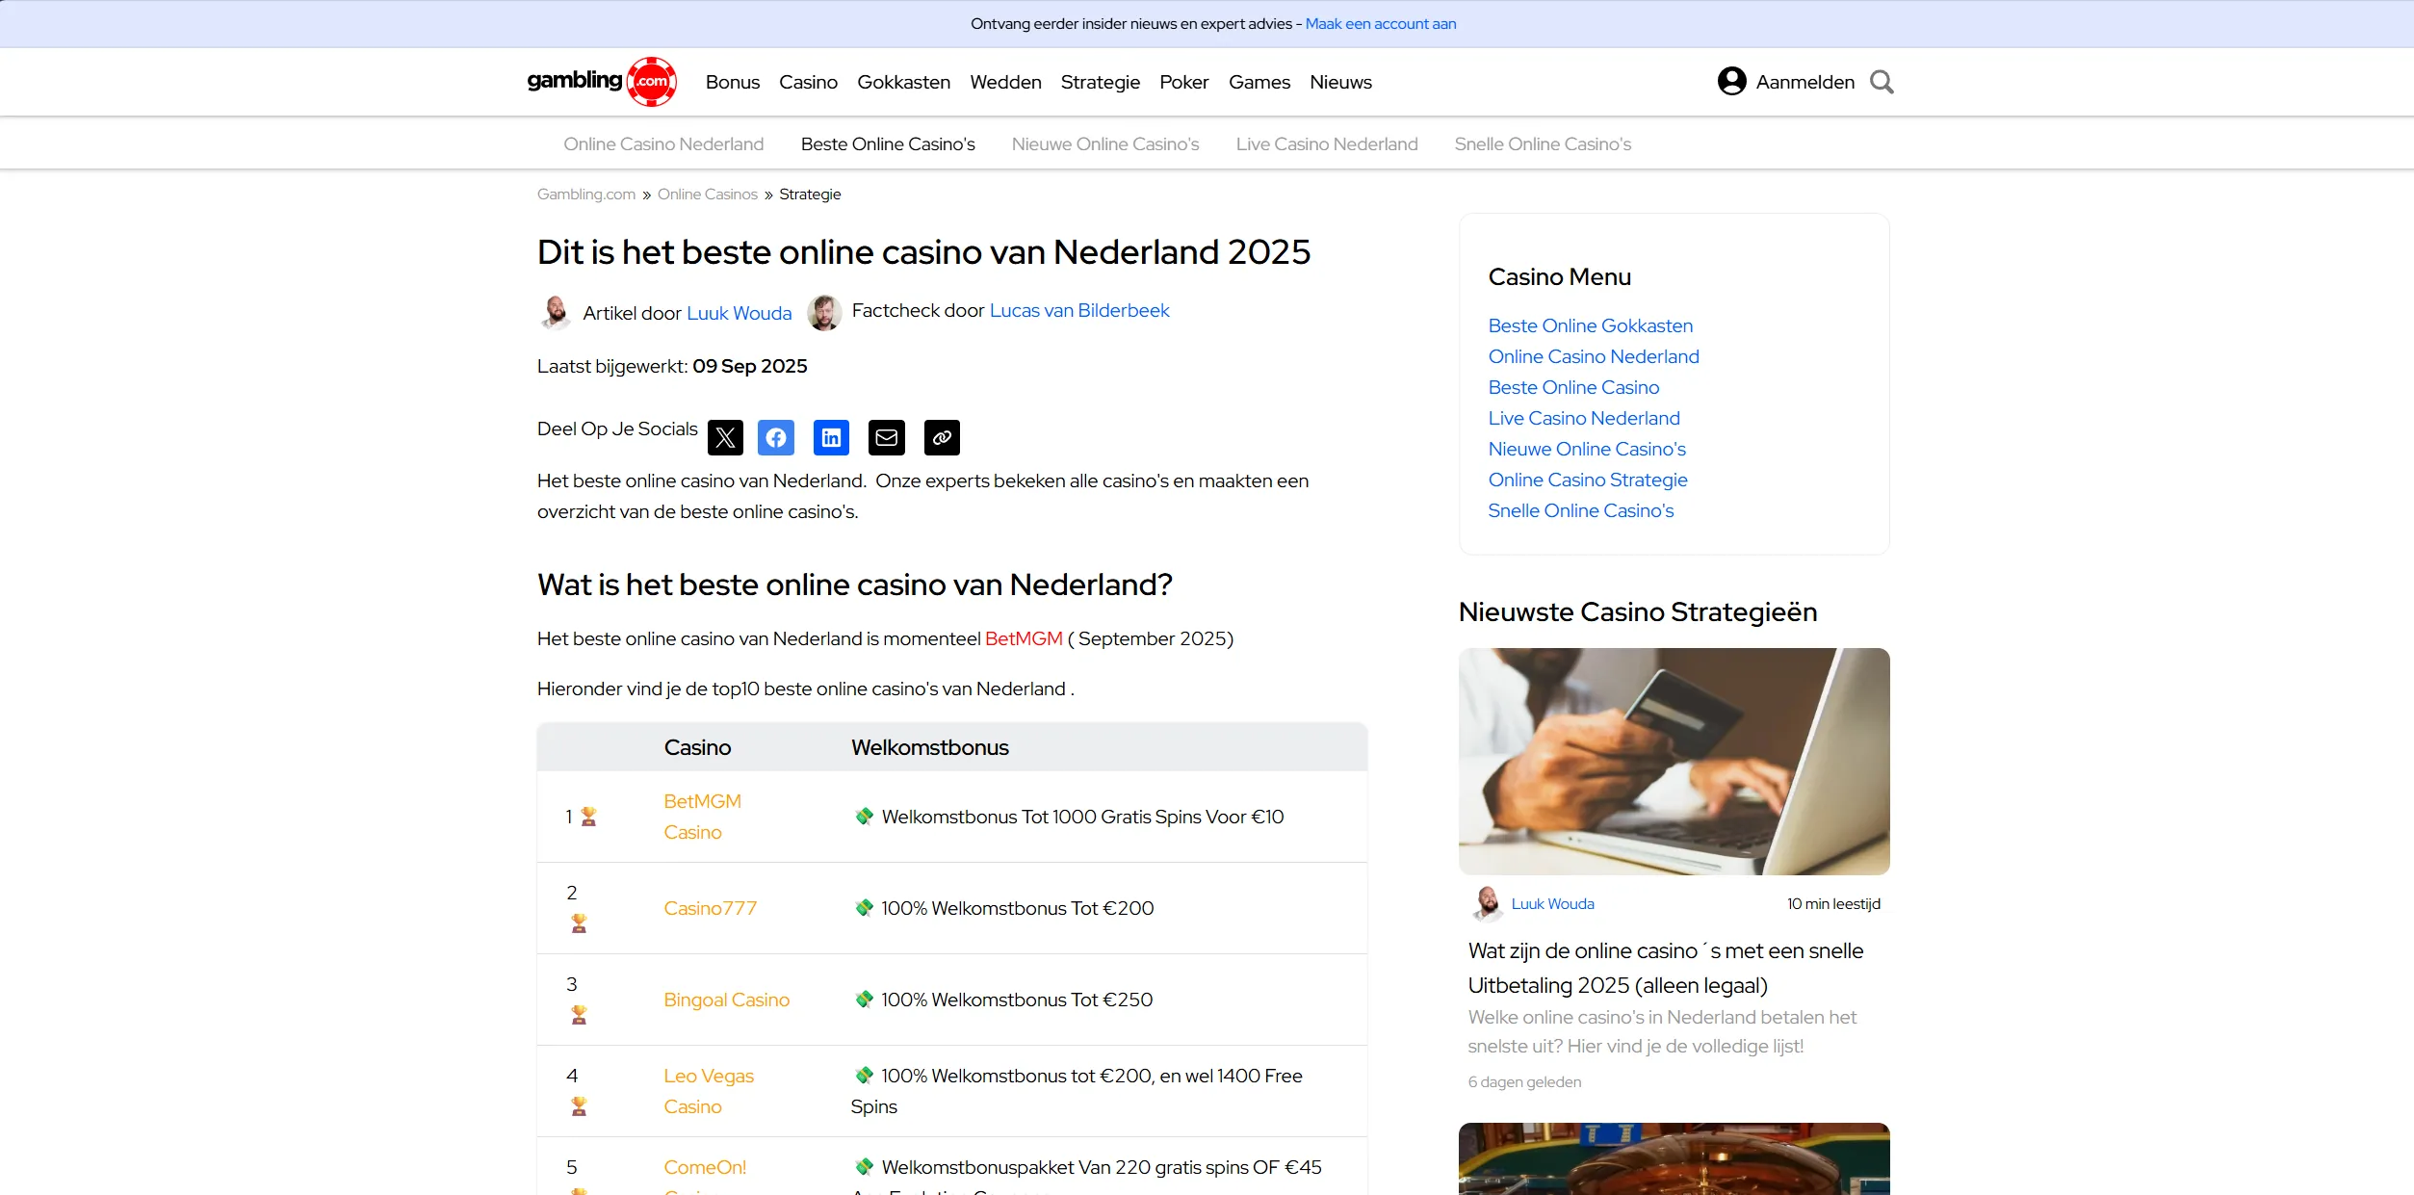This screenshot has height=1195, width=2414.
Task: Click the red BetMGM link in paragraph
Action: [x=1024, y=638]
